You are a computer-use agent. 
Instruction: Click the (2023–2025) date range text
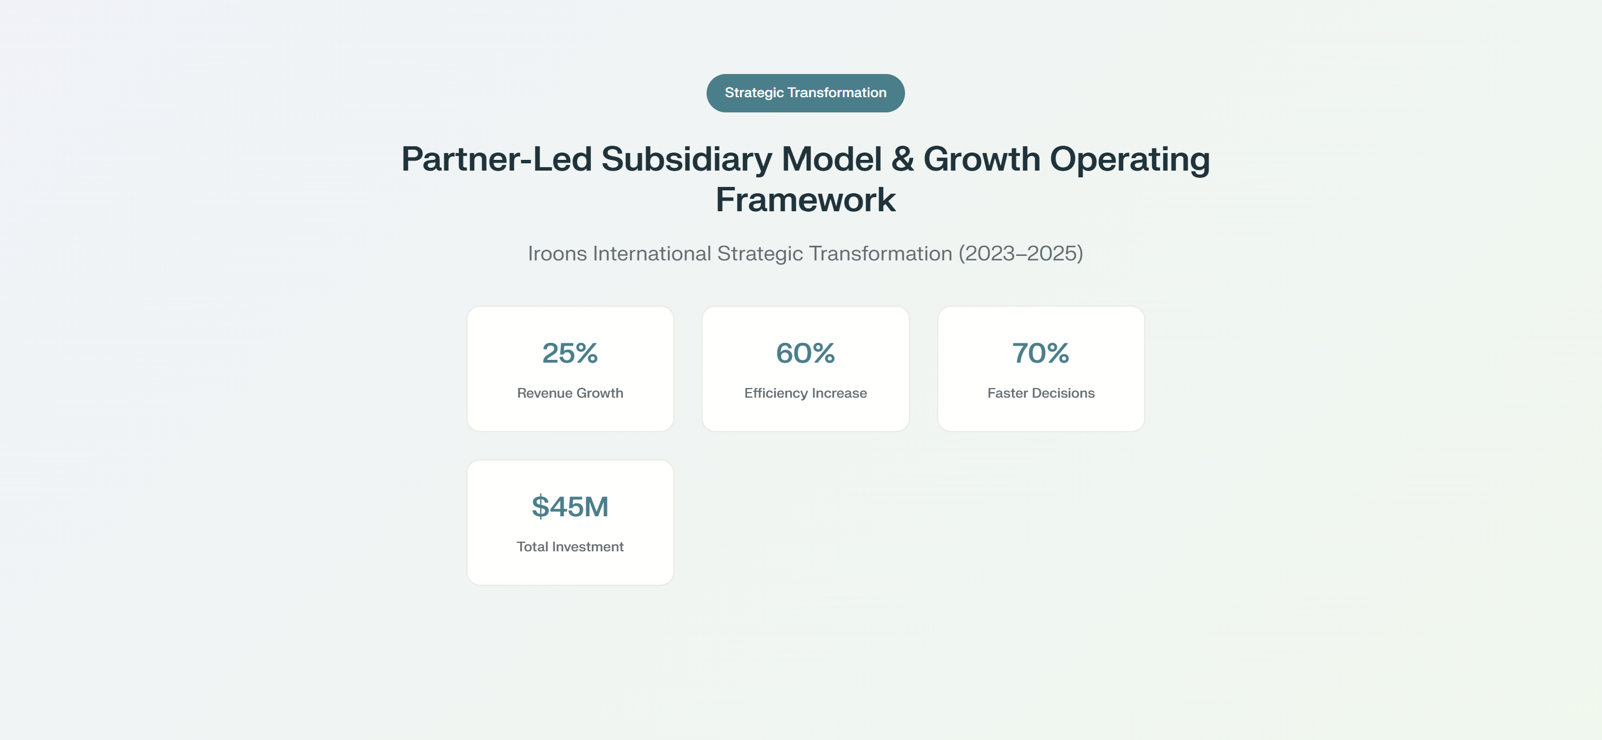tap(1020, 254)
